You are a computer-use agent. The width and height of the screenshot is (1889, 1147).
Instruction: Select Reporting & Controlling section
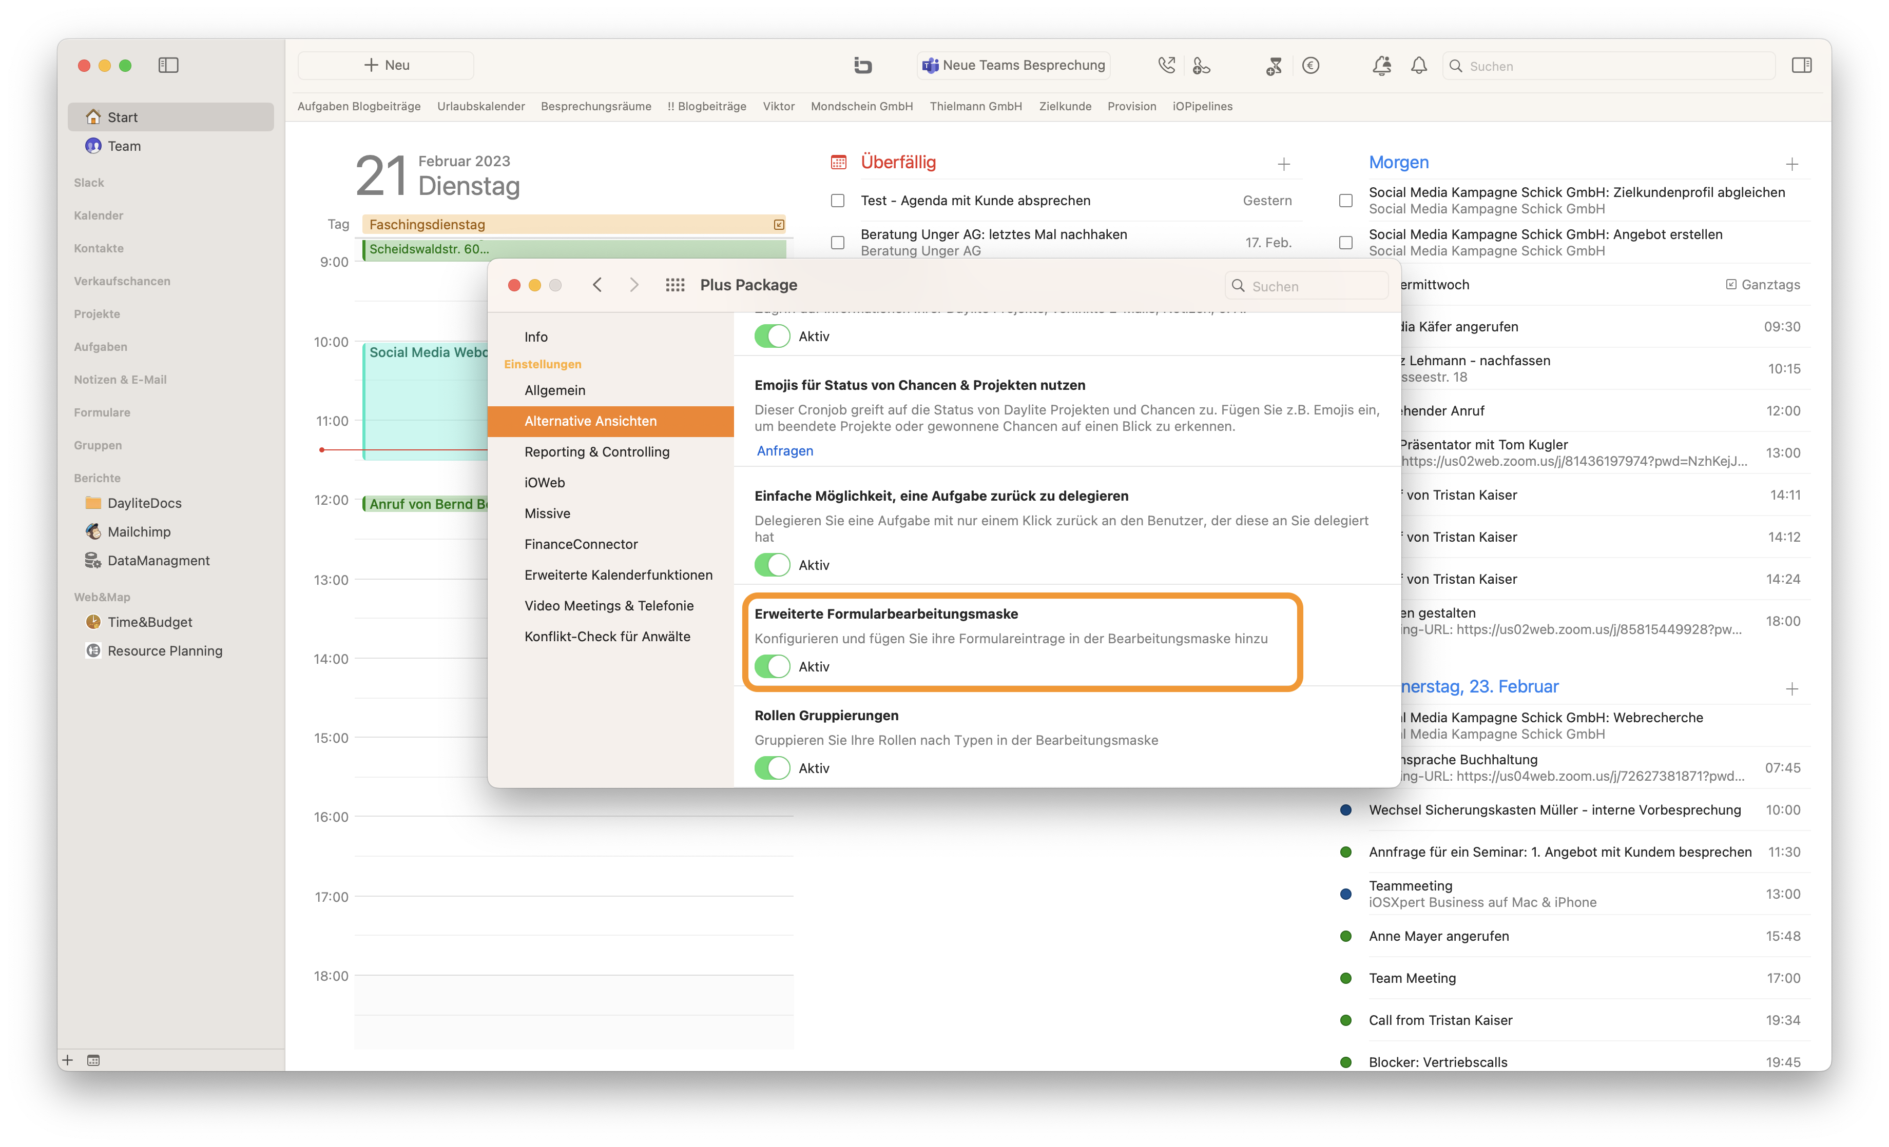[610, 451]
